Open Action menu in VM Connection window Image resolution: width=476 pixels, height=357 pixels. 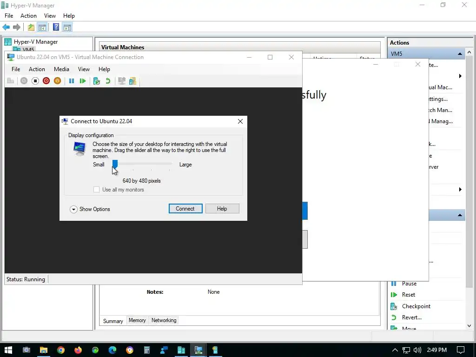pos(37,69)
